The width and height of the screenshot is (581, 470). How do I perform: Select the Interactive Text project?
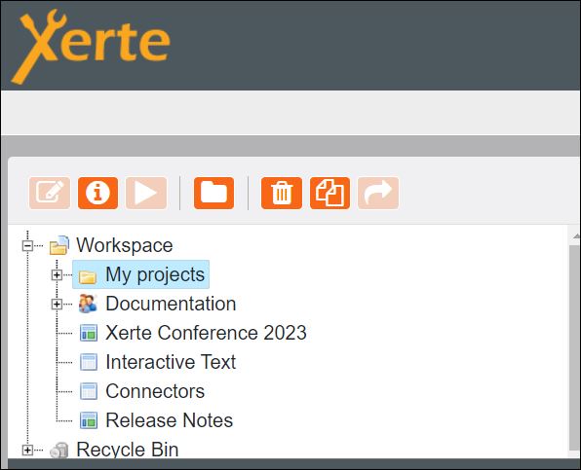coord(171,362)
